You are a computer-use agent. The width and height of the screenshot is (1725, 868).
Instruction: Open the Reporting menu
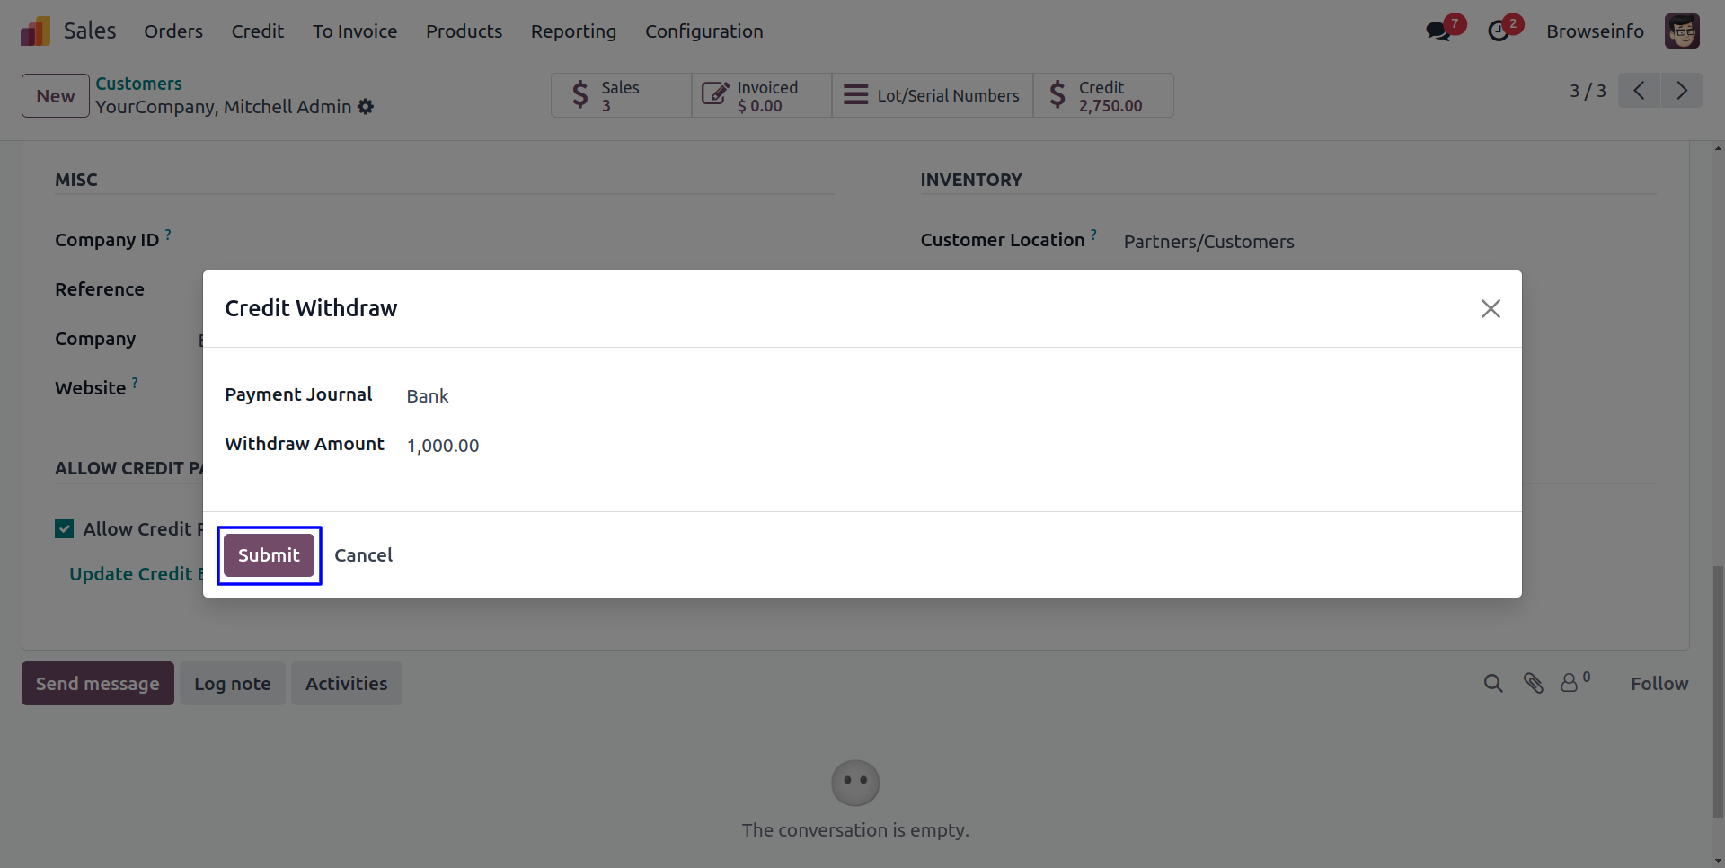point(573,31)
